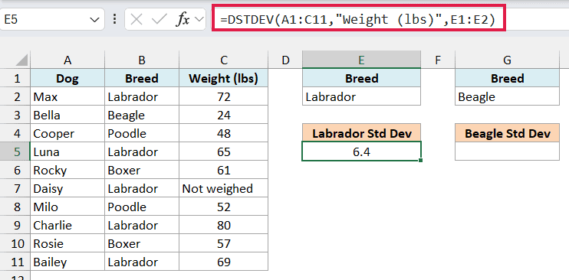Click the weight value 57
The image size is (569, 280).
point(224,243)
